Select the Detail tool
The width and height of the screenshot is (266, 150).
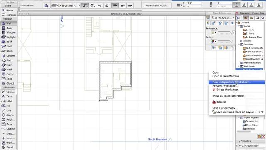click(x=8, y=147)
